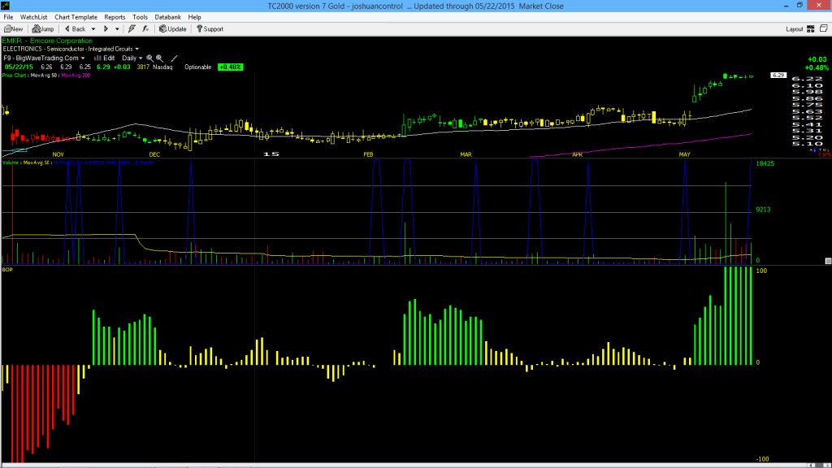Click the BOP indicator label
Image resolution: width=832 pixels, height=468 pixels.
click(7, 270)
